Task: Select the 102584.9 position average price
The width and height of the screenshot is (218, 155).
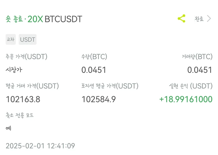Action: [x=99, y=99]
